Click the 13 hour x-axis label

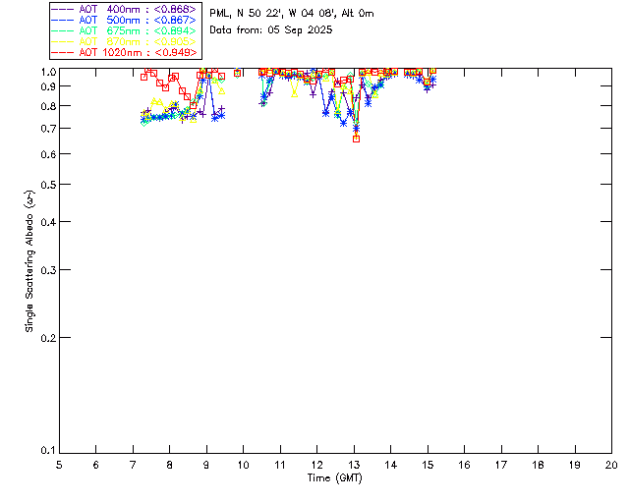click(354, 465)
